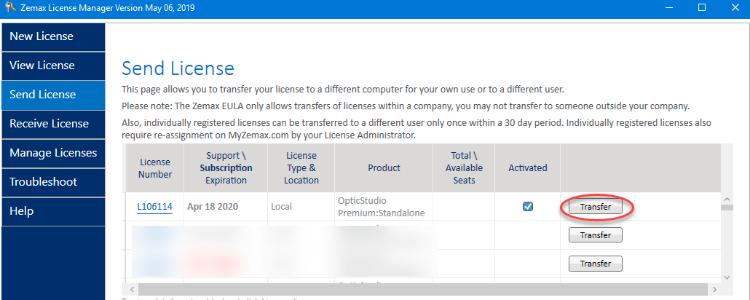Screen dimensions: 750x300
Task: Select Send License in sidebar
Action: (53, 95)
